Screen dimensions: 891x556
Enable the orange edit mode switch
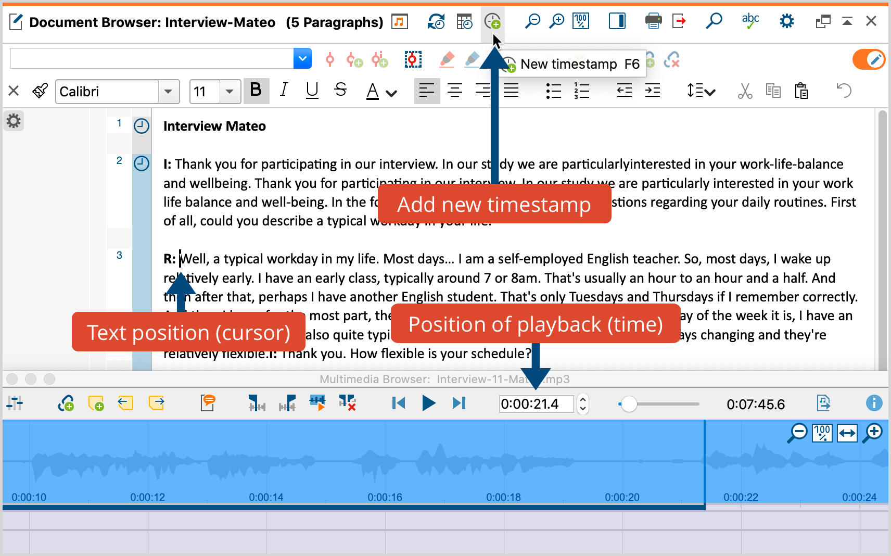tap(868, 59)
